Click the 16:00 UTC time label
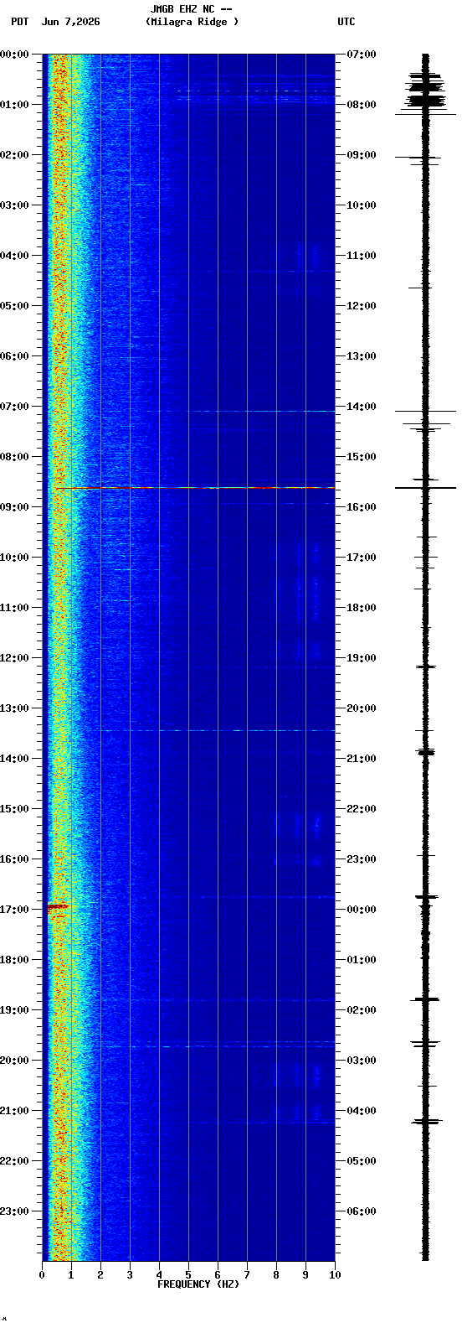The image size is (462, 1328). coord(362,507)
